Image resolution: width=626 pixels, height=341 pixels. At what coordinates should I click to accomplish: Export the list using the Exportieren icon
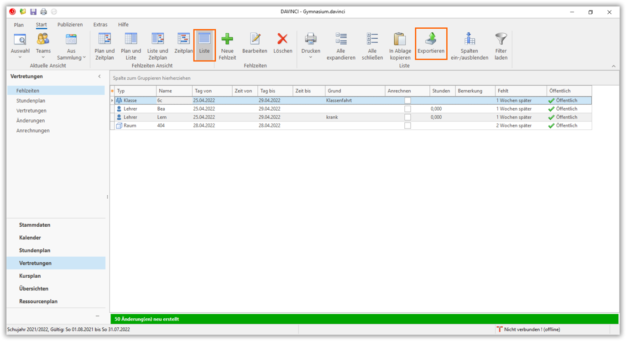pos(431,40)
